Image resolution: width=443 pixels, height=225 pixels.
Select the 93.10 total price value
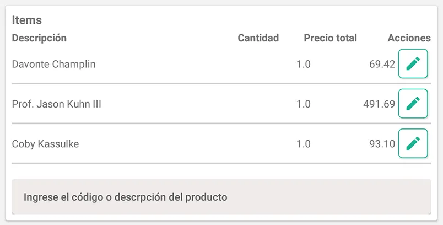pyautogui.click(x=382, y=144)
